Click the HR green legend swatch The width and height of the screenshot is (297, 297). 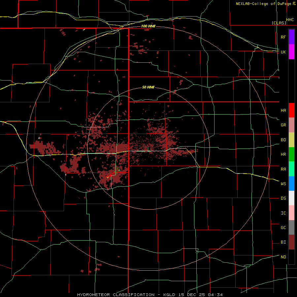tap(291, 154)
